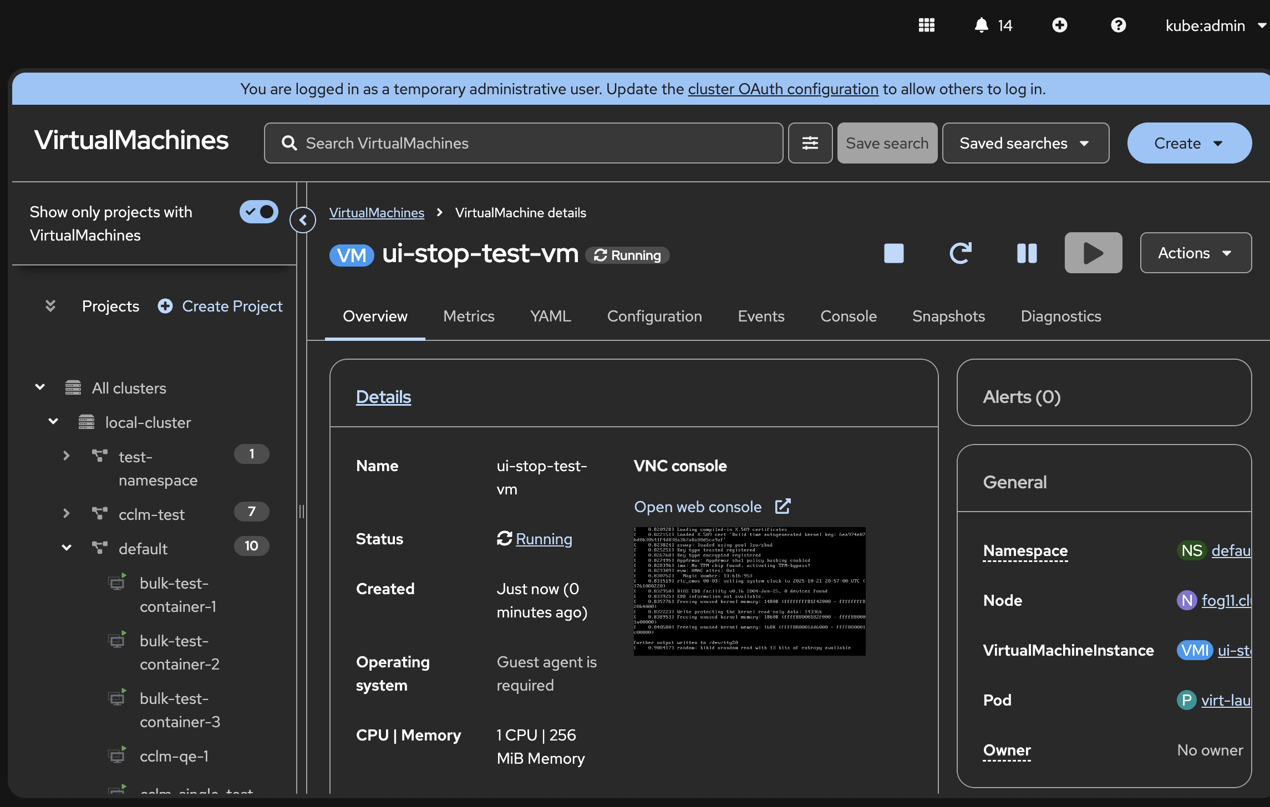Collapse the projects sidebar with arrow button

[303, 220]
